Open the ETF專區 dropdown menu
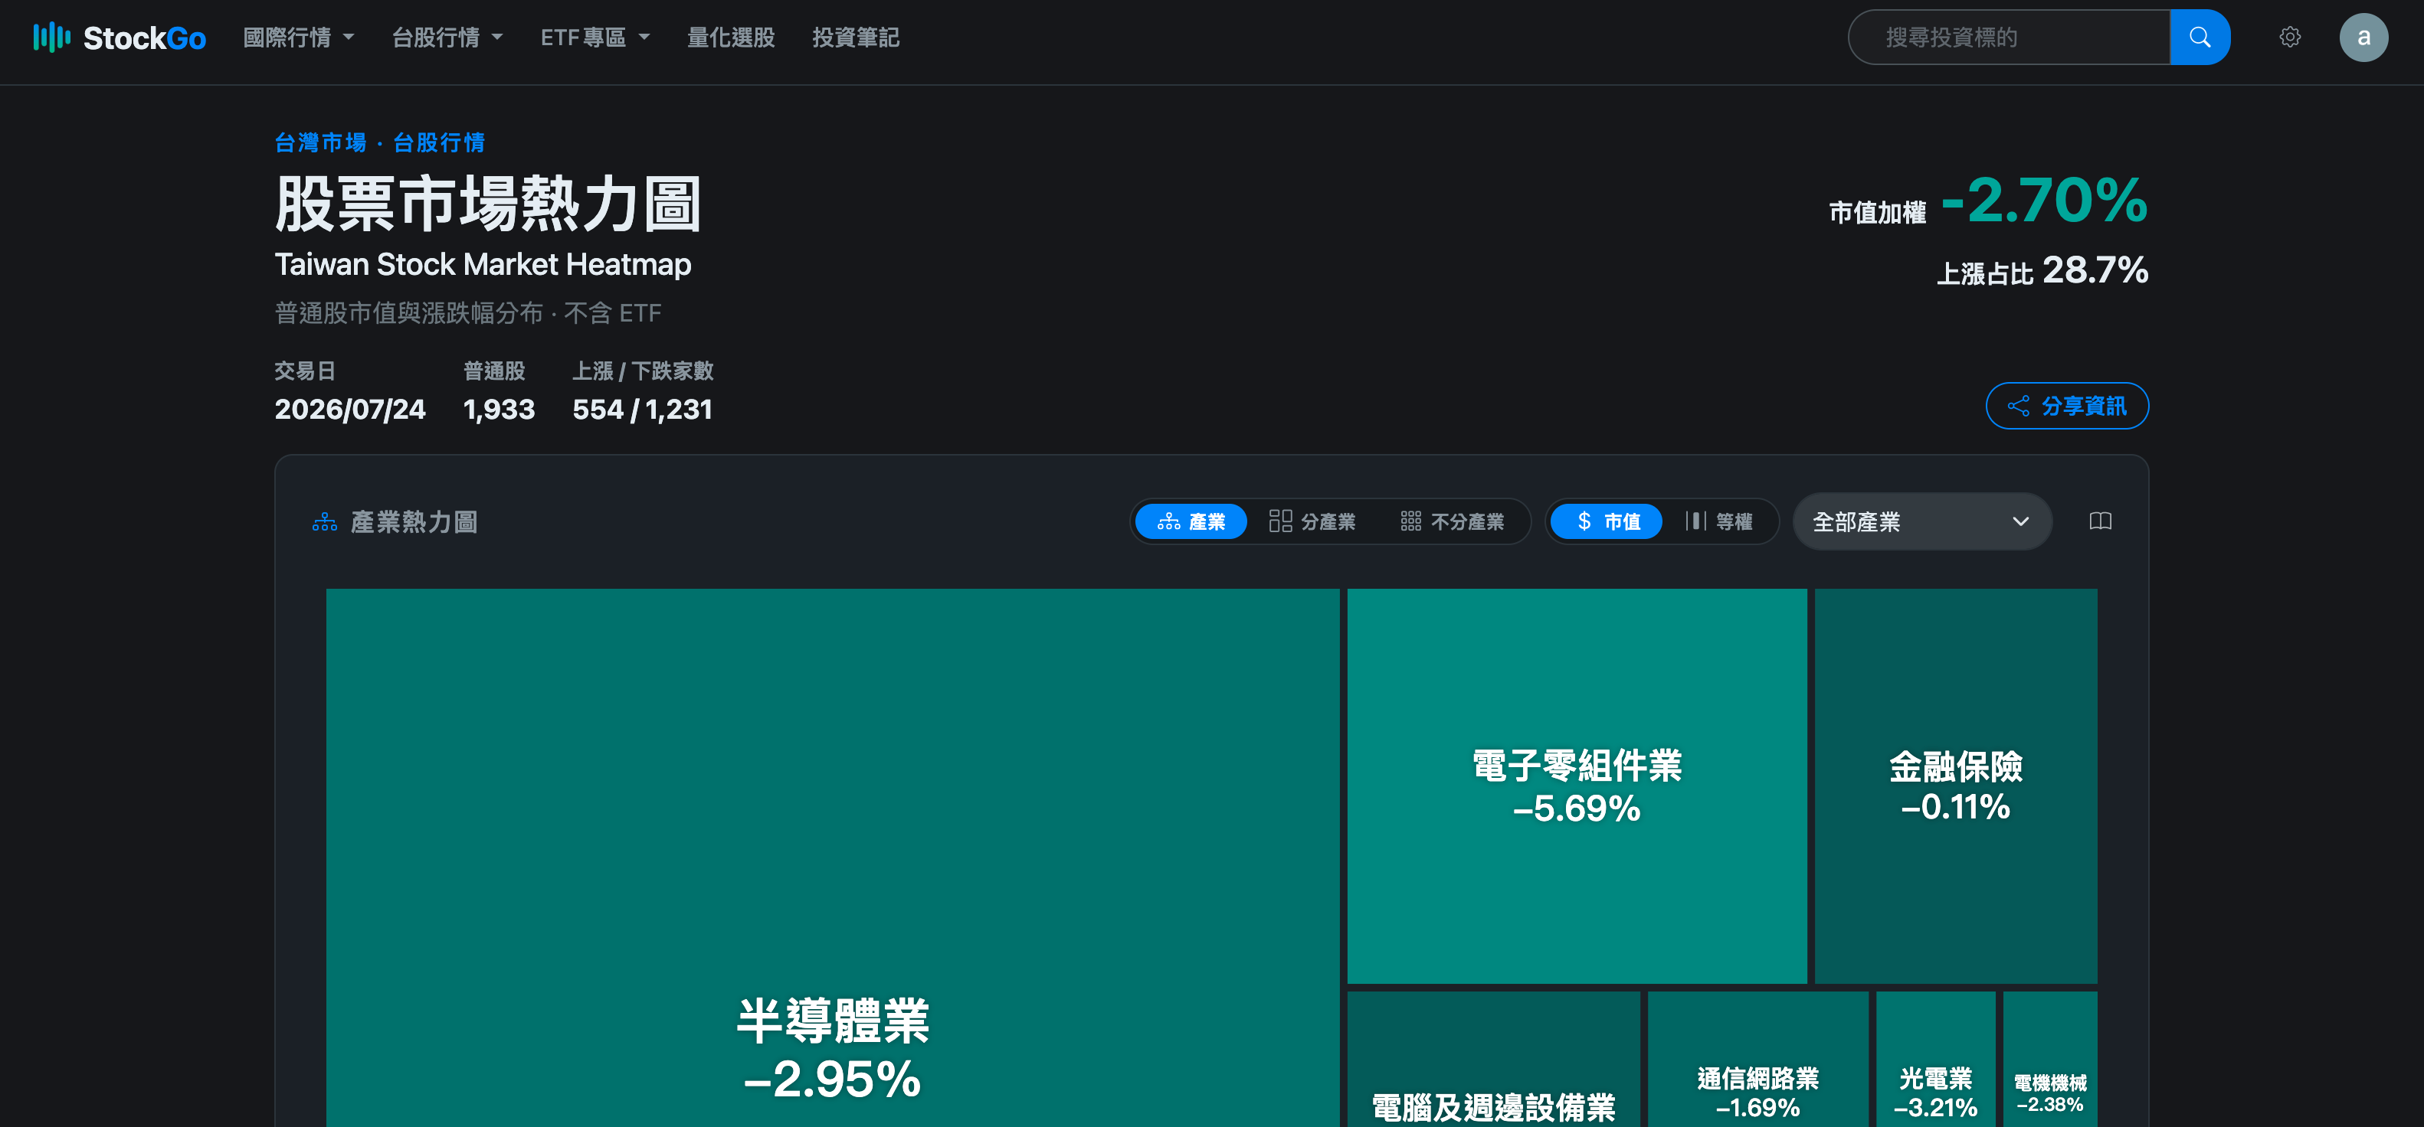 click(595, 38)
